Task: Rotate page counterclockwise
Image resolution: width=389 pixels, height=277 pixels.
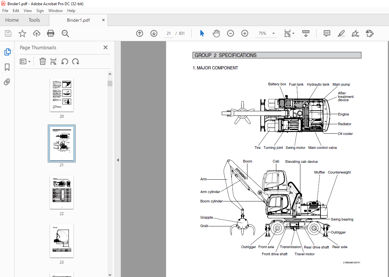Action: coord(65,61)
